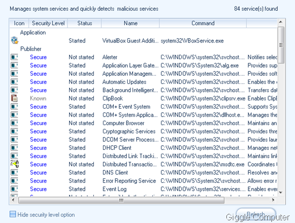Sort by the Name column header
This screenshot has height=223, width=295.
(130, 23)
